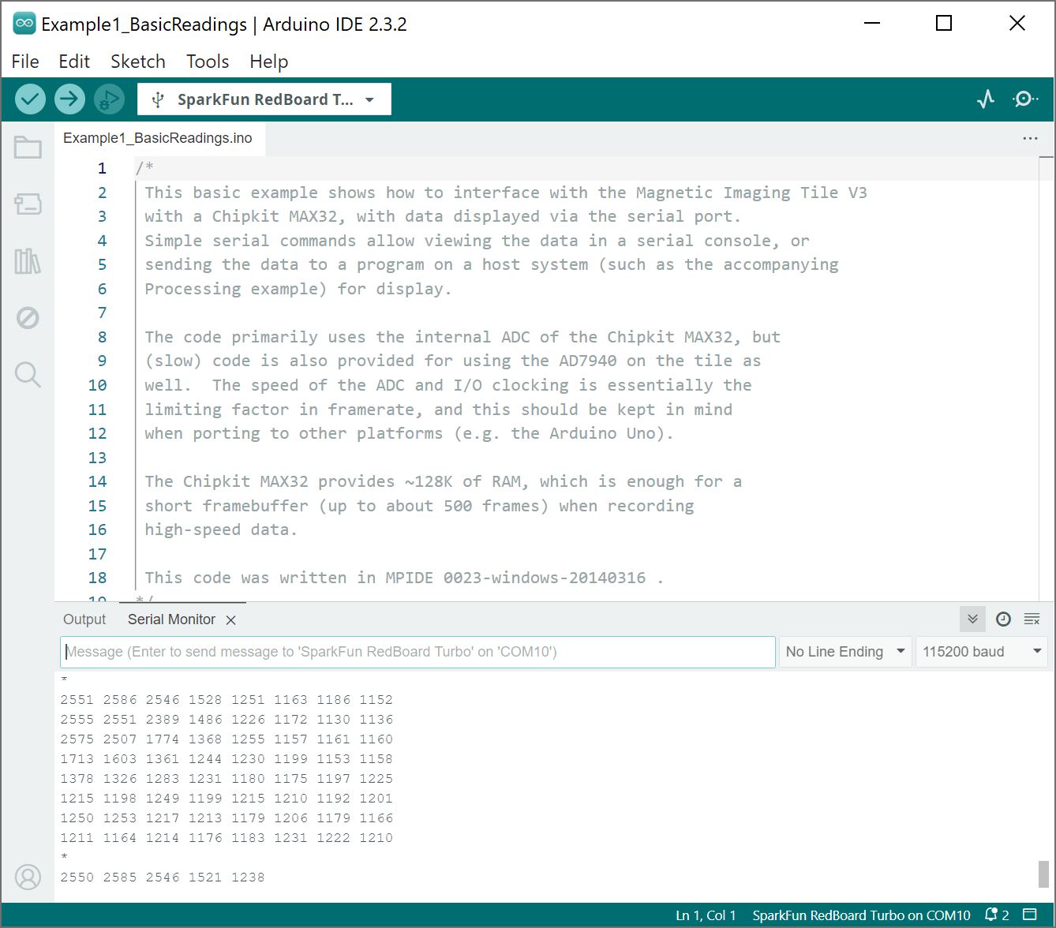Open the Search sidebar icon
1056x928 pixels.
(x=28, y=374)
